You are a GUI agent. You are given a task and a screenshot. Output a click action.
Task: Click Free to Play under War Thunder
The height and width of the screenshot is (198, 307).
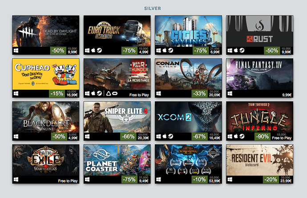tap(139, 95)
